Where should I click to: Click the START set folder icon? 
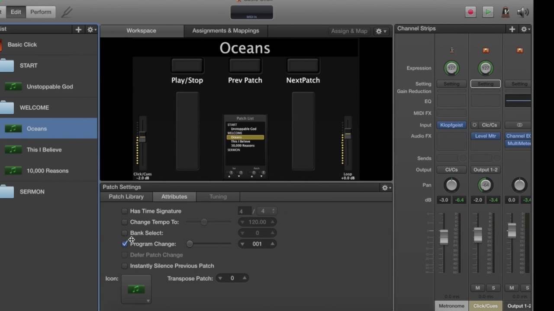6,66
